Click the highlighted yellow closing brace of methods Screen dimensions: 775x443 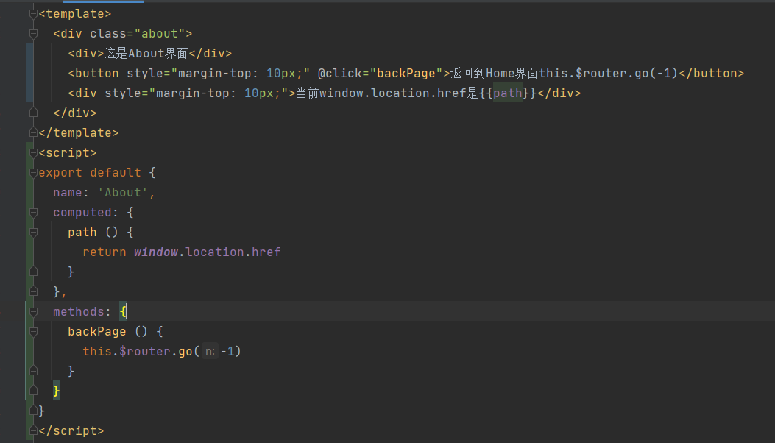click(x=57, y=391)
